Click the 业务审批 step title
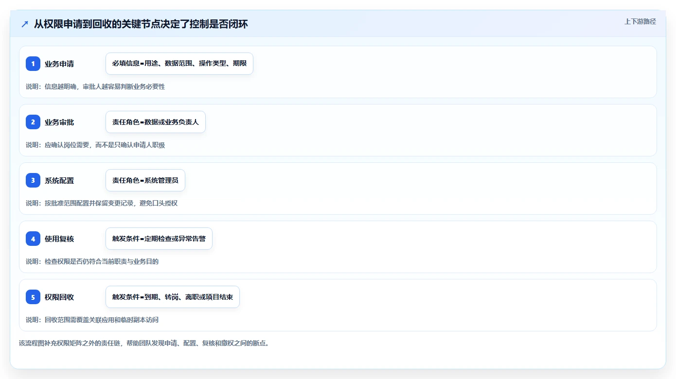 [59, 122]
